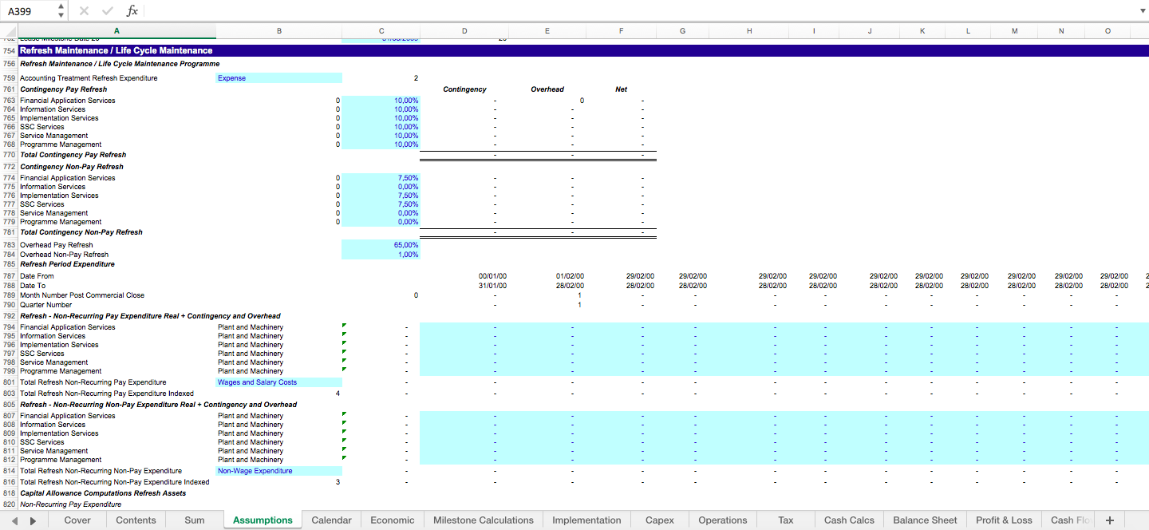This screenshot has width=1149, height=530.
Task: Switch to the Cover sheet tab
Action: tap(77, 520)
